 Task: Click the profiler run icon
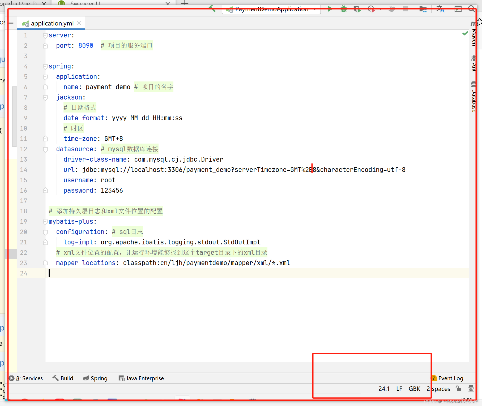[371, 9]
